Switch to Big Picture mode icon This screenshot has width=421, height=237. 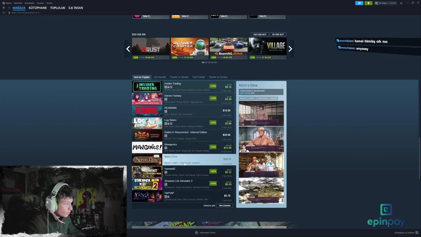tap(401, 3)
